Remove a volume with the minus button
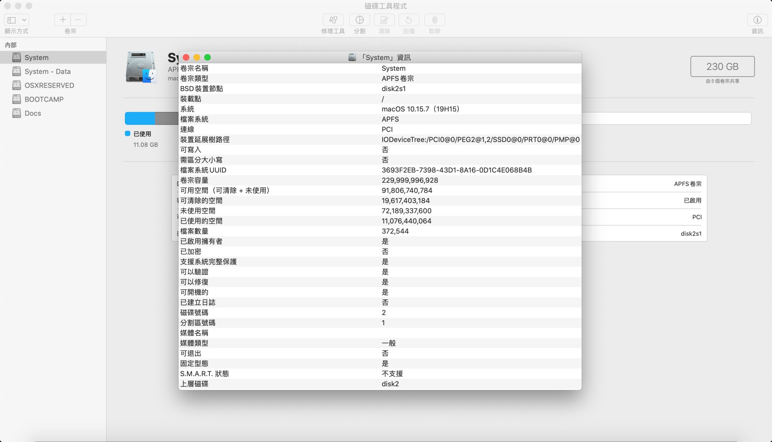 (x=78, y=20)
